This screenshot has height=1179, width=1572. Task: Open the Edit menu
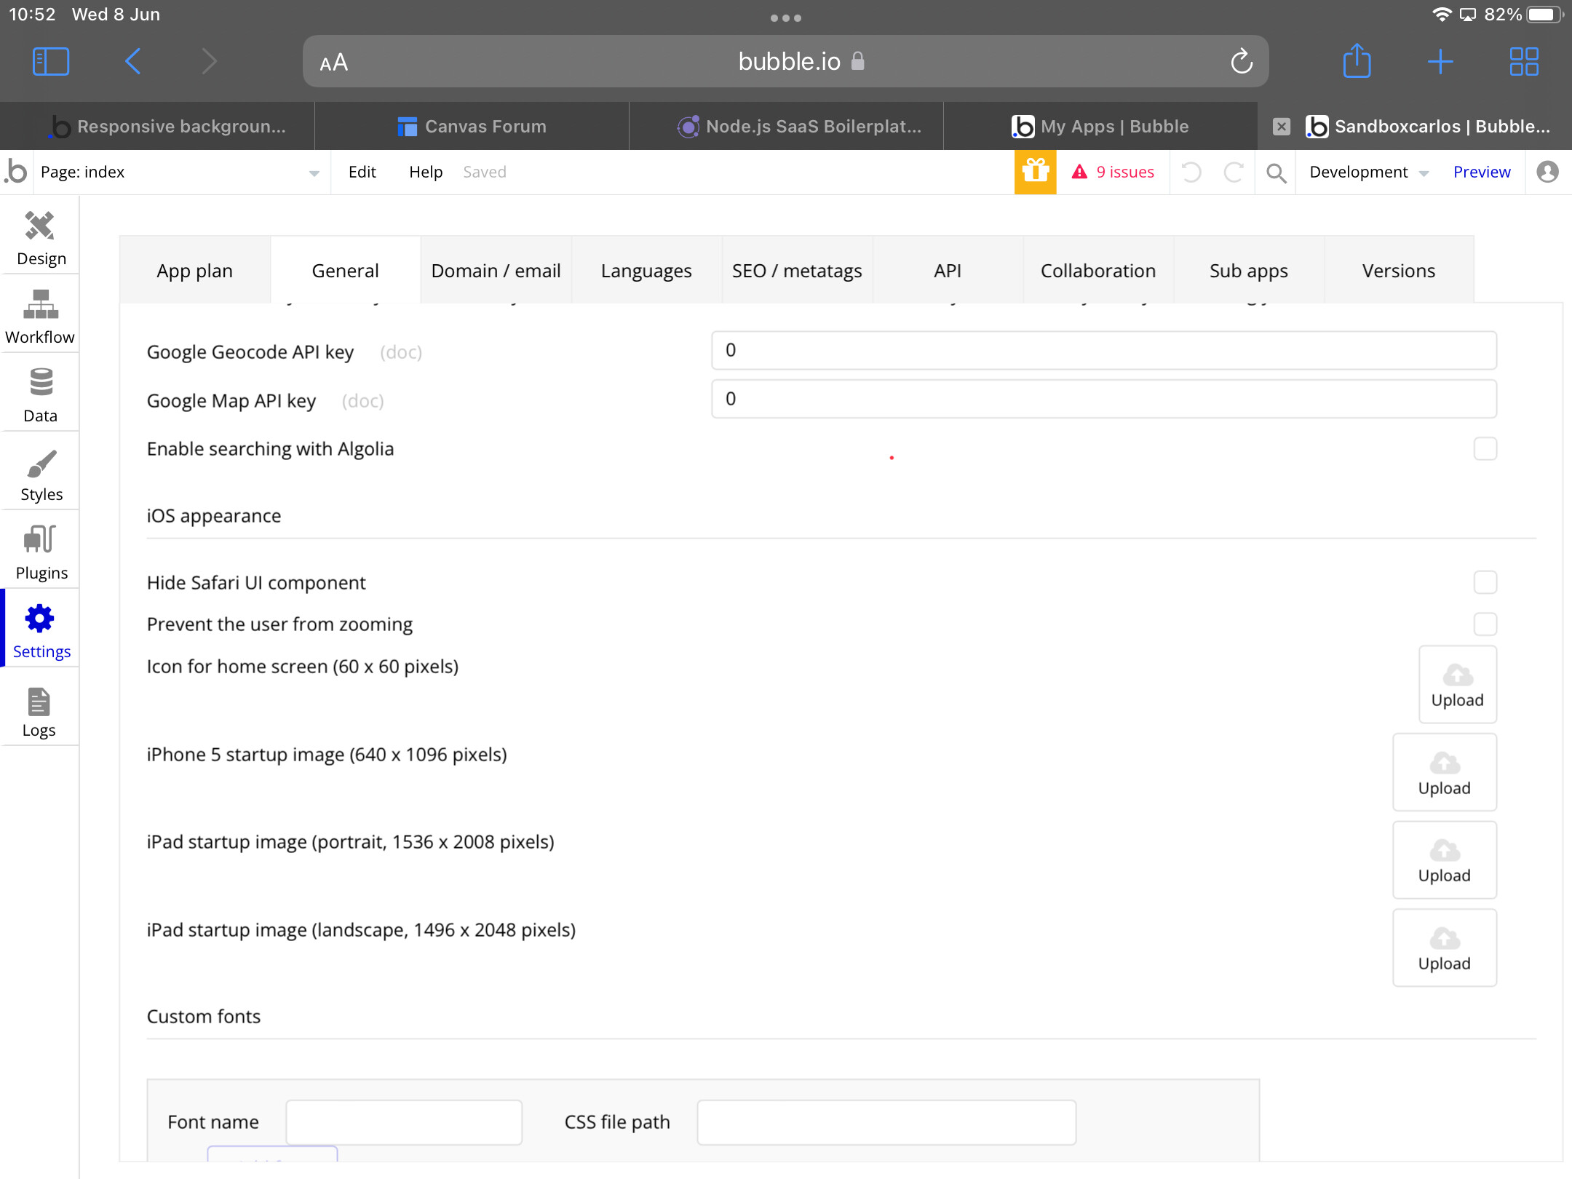362,172
